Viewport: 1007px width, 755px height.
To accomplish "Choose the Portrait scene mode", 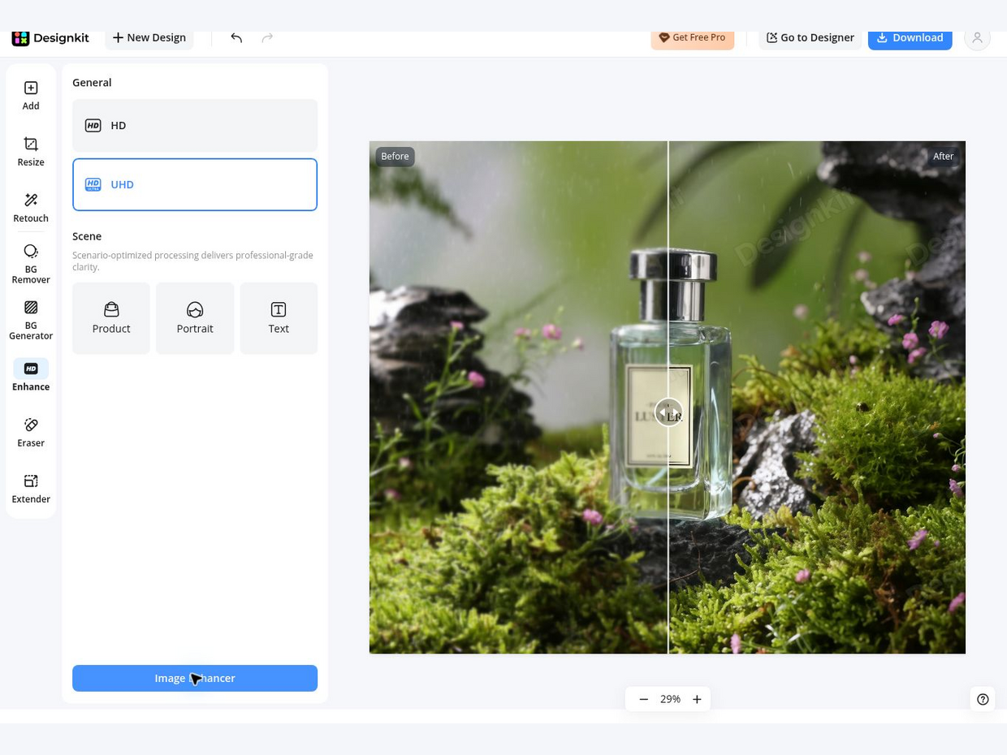I will (x=195, y=318).
